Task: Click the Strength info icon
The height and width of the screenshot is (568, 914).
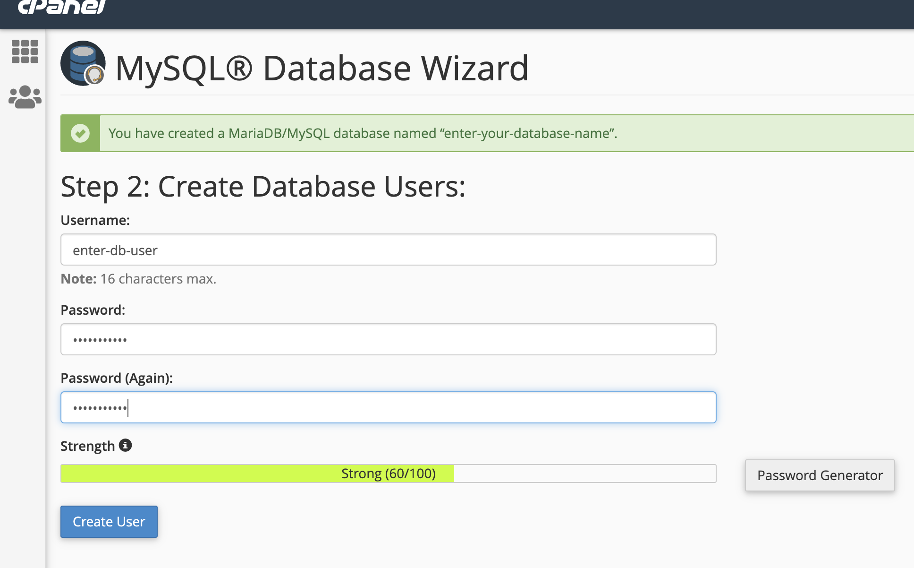Action: coord(125,445)
